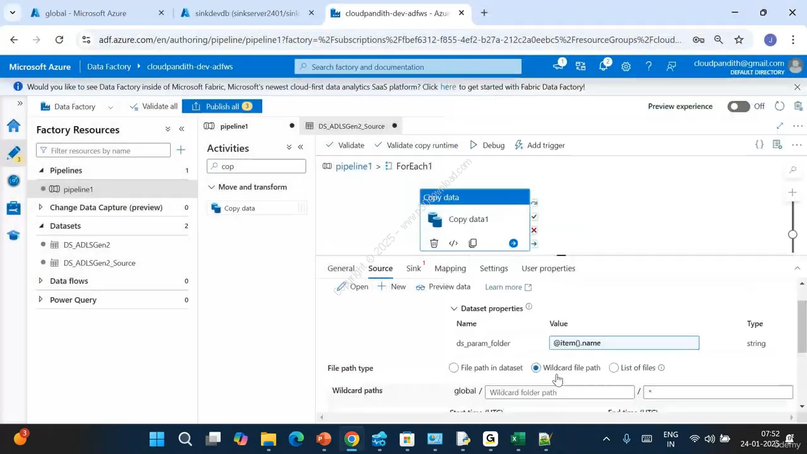This screenshot has width=807, height=454.
Task: Collapse the Pipelines tree section
Action: [x=42, y=170]
